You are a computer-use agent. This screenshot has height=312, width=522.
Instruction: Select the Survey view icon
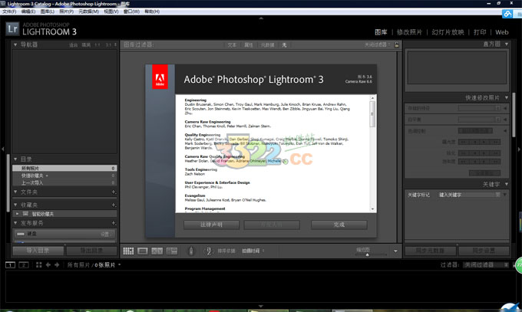[172, 251]
